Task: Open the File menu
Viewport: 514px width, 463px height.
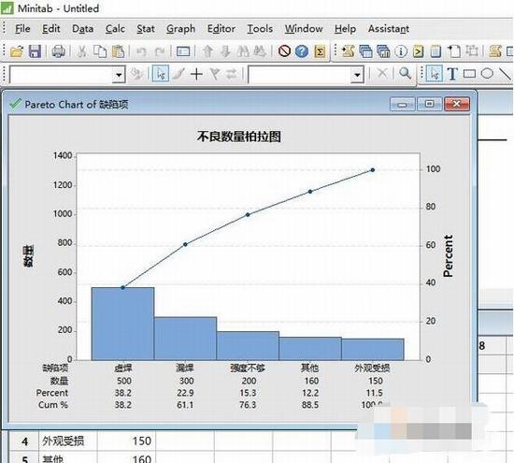Action: (x=22, y=29)
